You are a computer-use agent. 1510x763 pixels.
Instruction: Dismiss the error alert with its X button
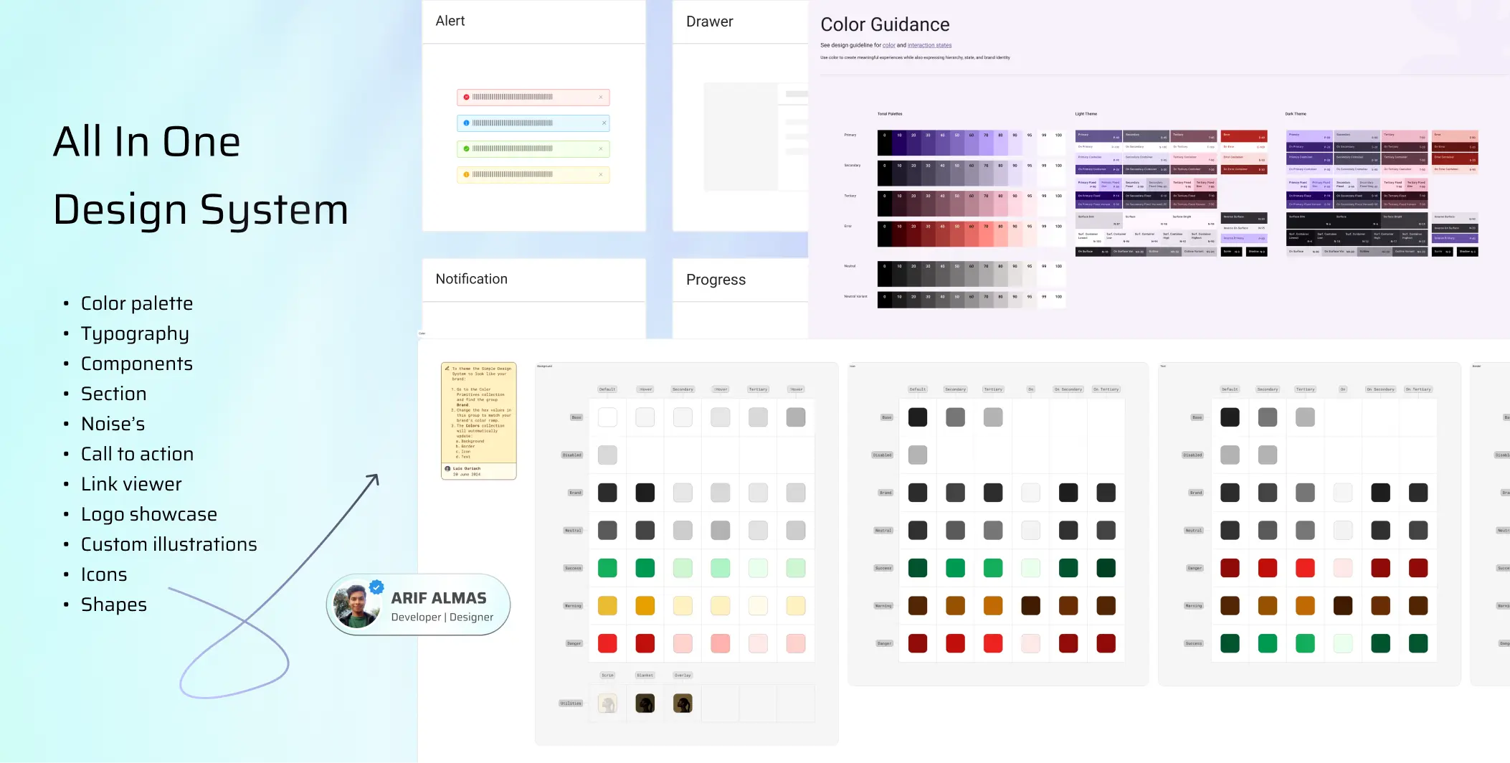click(x=601, y=97)
